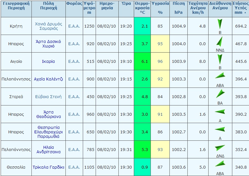Screen dimensions: 249x176
Task: Click the wind arrow for Τρίκαλα Γαρδίκι
Action: (220, 164)
